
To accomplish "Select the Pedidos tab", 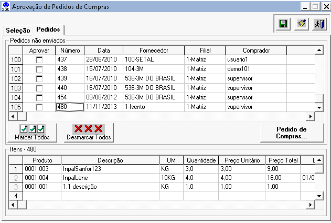I will [x=48, y=29].
